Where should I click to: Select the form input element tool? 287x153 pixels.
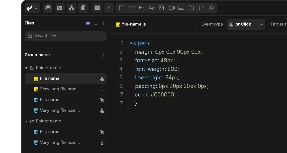point(181,8)
